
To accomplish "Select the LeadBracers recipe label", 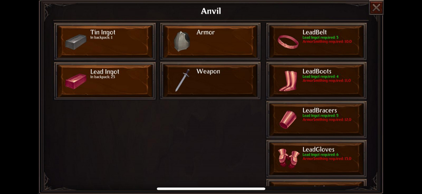I will click(x=319, y=110).
